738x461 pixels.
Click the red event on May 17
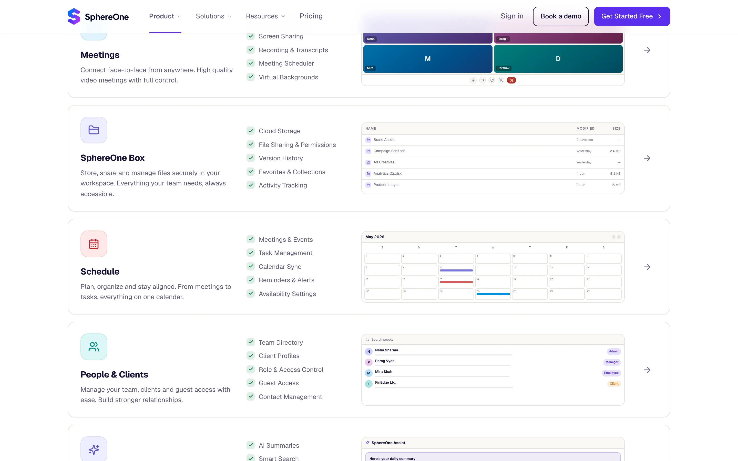(456, 282)
